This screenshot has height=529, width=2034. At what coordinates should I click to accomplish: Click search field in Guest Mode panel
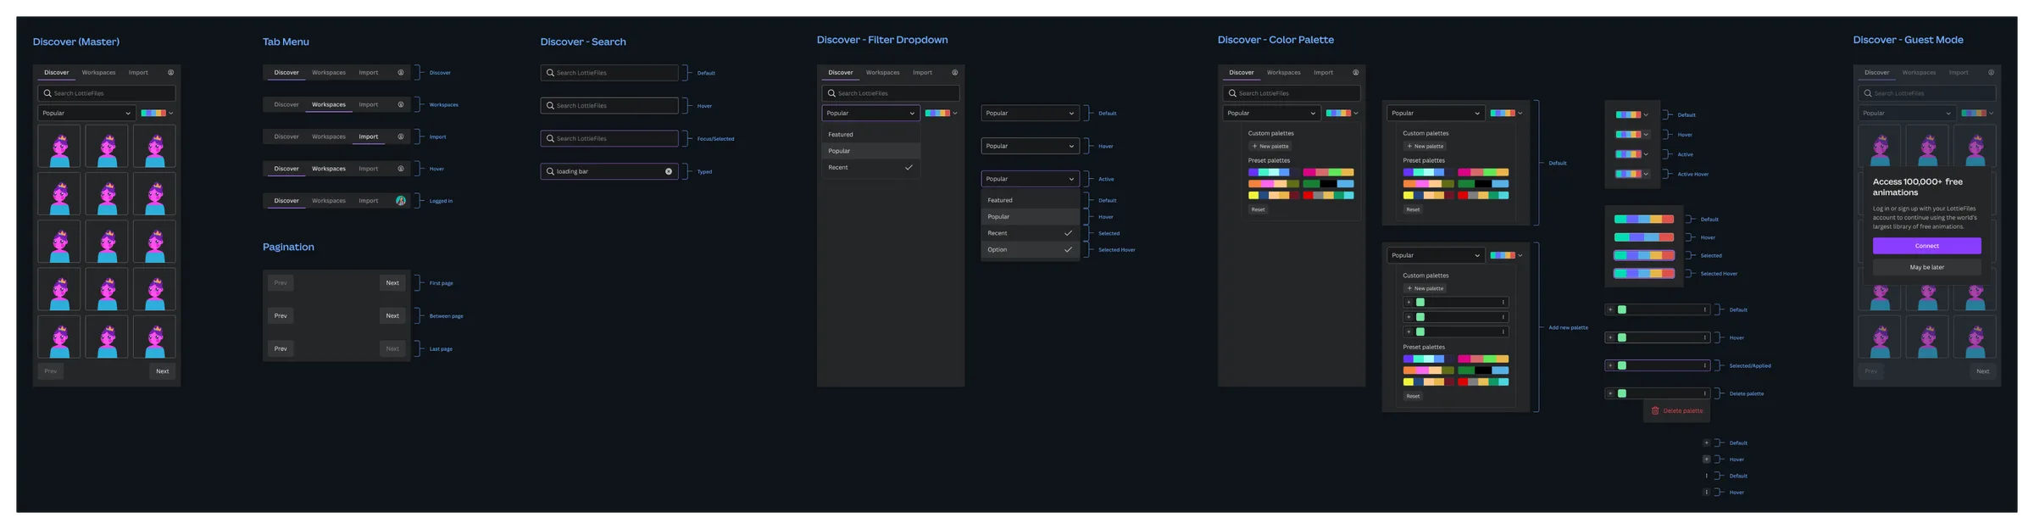coord(1926,93)
